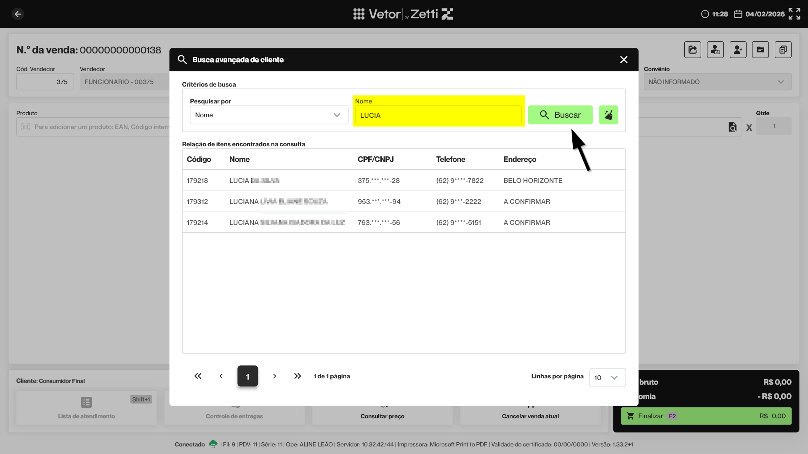This screenshot has width=808, height=454.
Task: Go to the next results page
Action: pyautogui.click(x=274, y=376)
